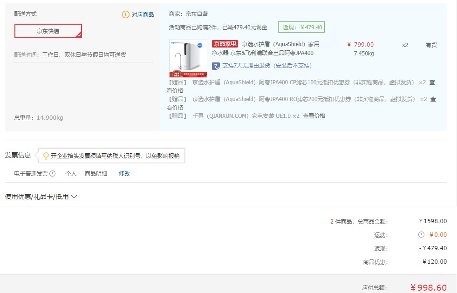Click the 应付总额 ¥998.60 amount
The image size is (457, 293).
click(429, 288)
